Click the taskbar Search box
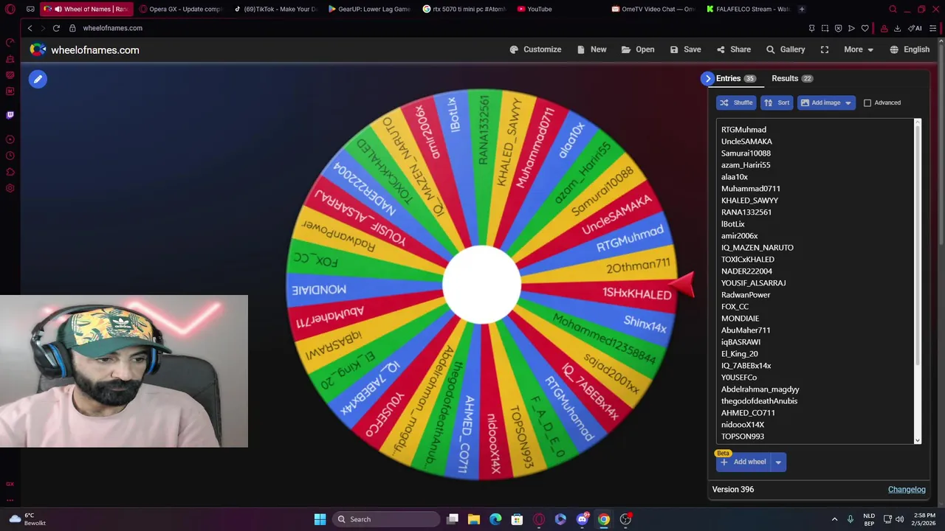This screenshot has width=945, height=531. pyautogui.click(x=388, y=519)
